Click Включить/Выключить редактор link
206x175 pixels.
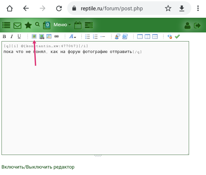(38, 167)
